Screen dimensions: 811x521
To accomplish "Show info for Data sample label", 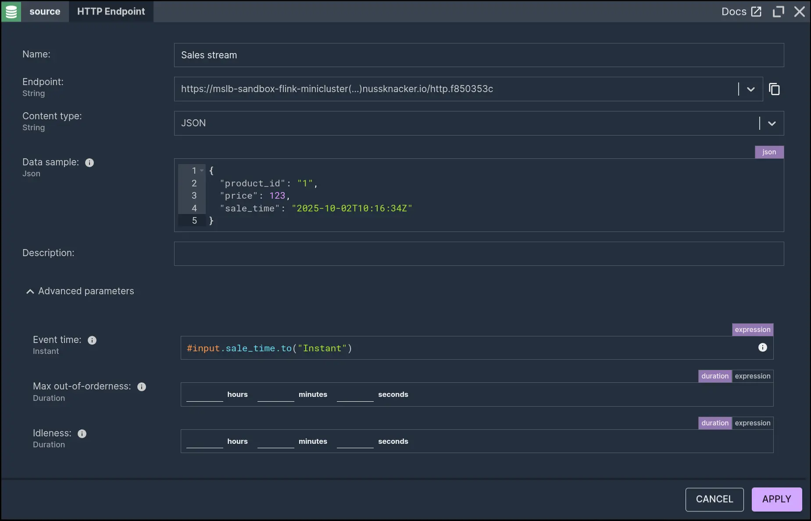I will [89, 163].
